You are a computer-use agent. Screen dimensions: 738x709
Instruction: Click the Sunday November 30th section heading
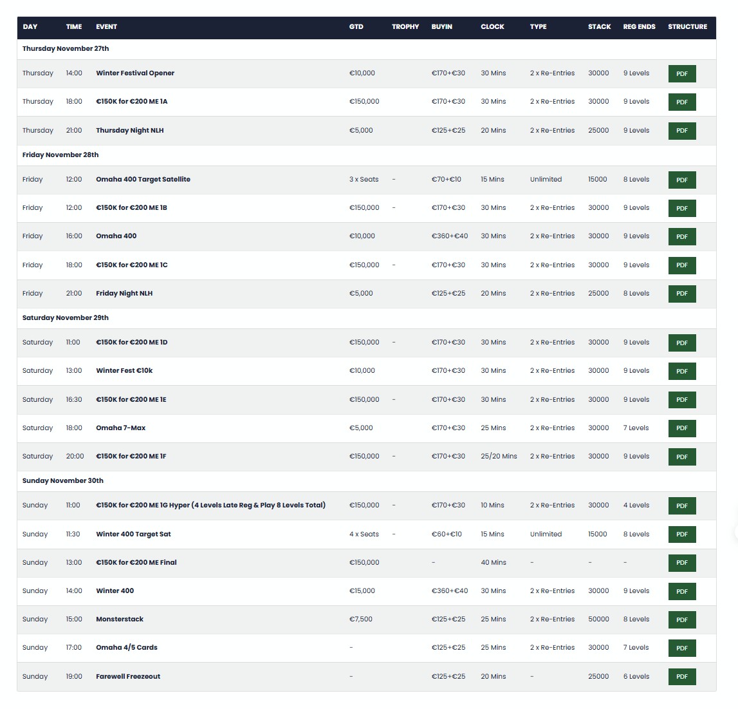63,481
